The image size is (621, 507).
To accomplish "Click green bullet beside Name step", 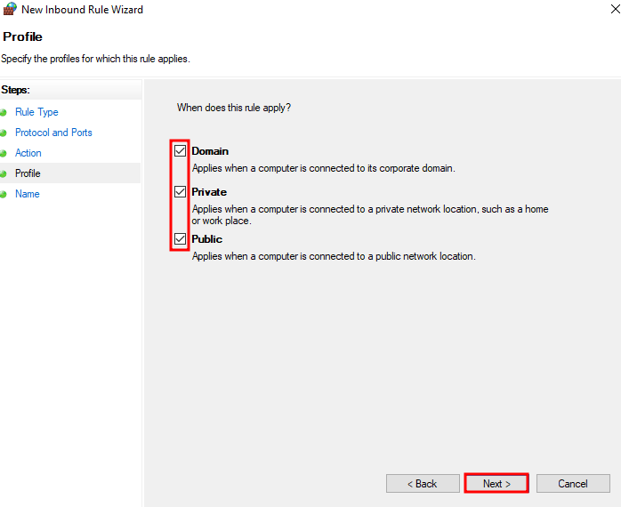I will tap(4, 195).
